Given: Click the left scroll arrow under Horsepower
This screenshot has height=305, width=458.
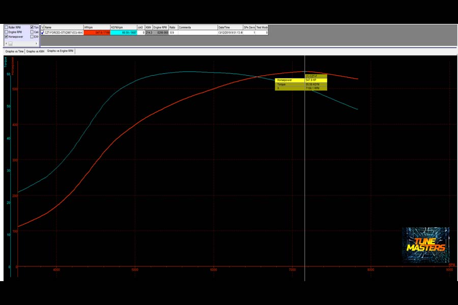Looking at the screenshot, I should pos(6,44).
